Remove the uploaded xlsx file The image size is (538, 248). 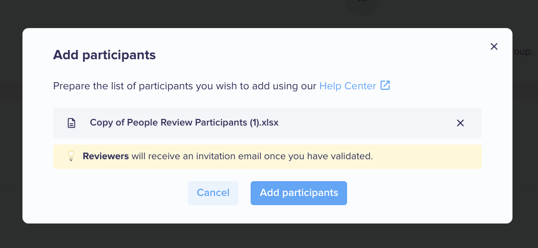[x=460, y=123]
